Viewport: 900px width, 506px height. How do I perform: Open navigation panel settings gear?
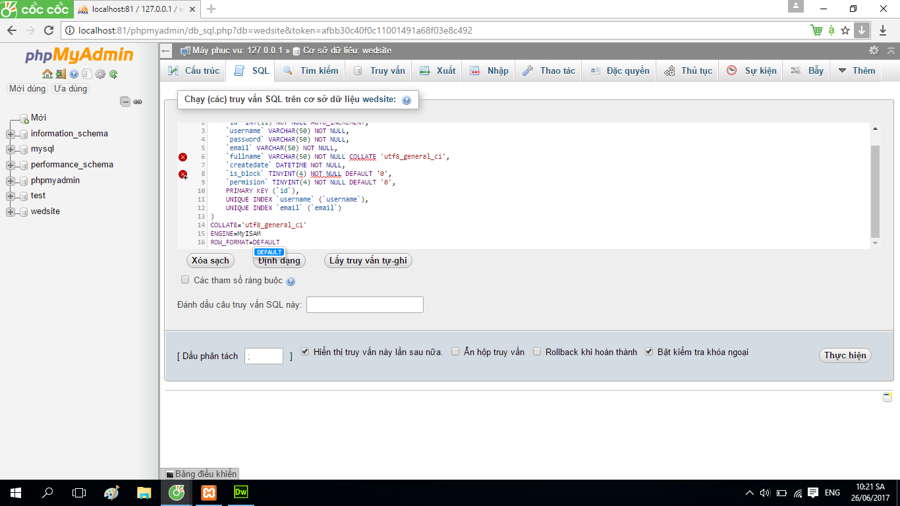(100, 74)
